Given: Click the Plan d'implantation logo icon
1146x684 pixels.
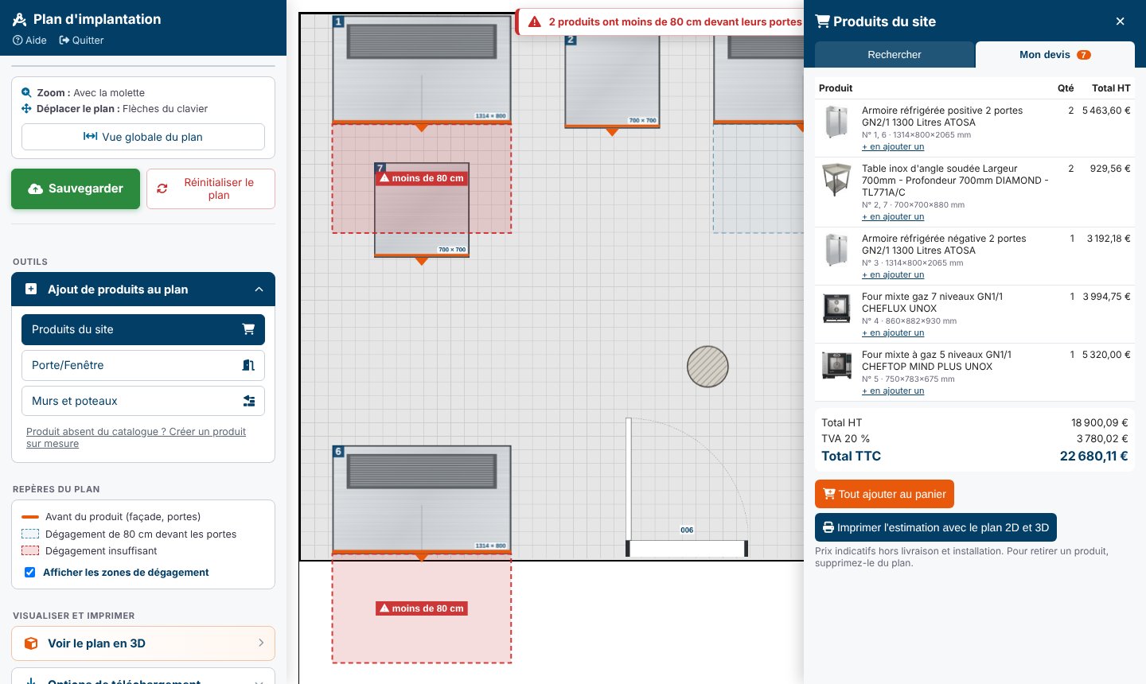Looking at the screenshot, I should click(20, 19).
